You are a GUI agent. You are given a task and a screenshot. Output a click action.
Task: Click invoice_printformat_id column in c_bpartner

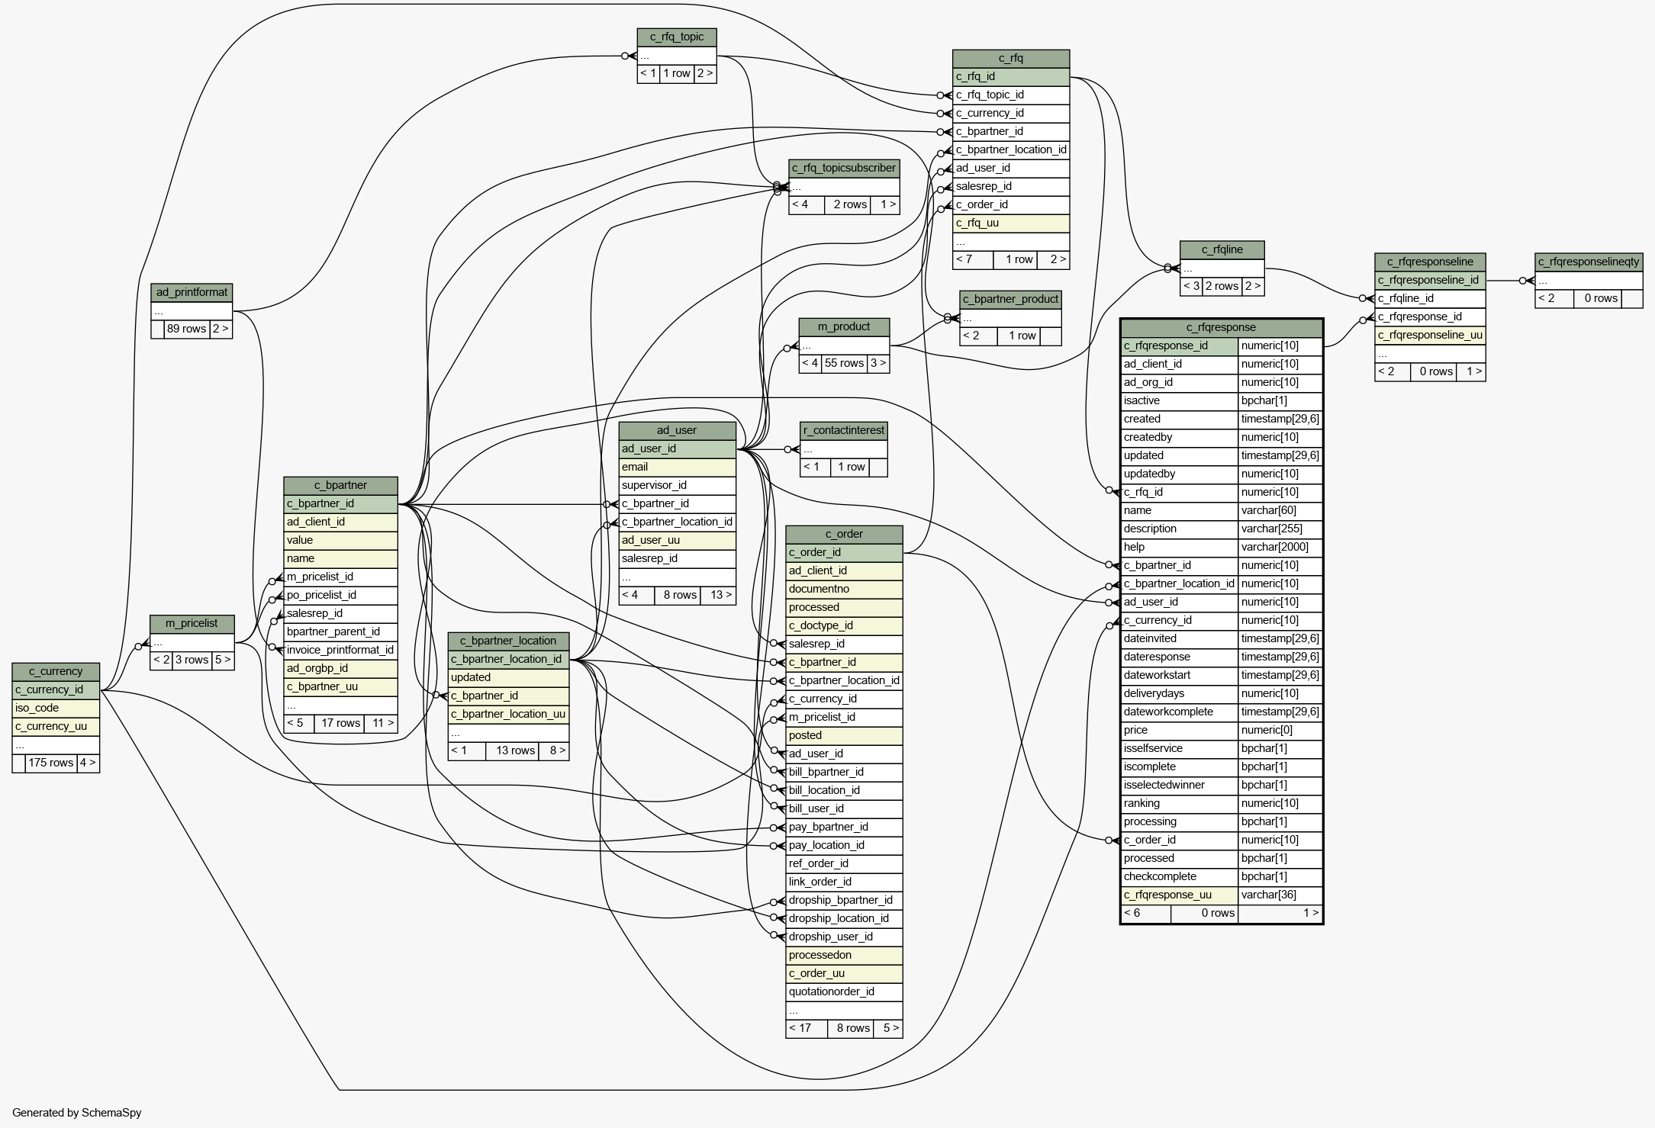(340, 651)
